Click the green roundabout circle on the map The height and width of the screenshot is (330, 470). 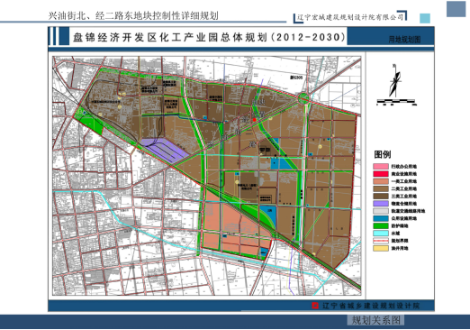pos(303,98)
